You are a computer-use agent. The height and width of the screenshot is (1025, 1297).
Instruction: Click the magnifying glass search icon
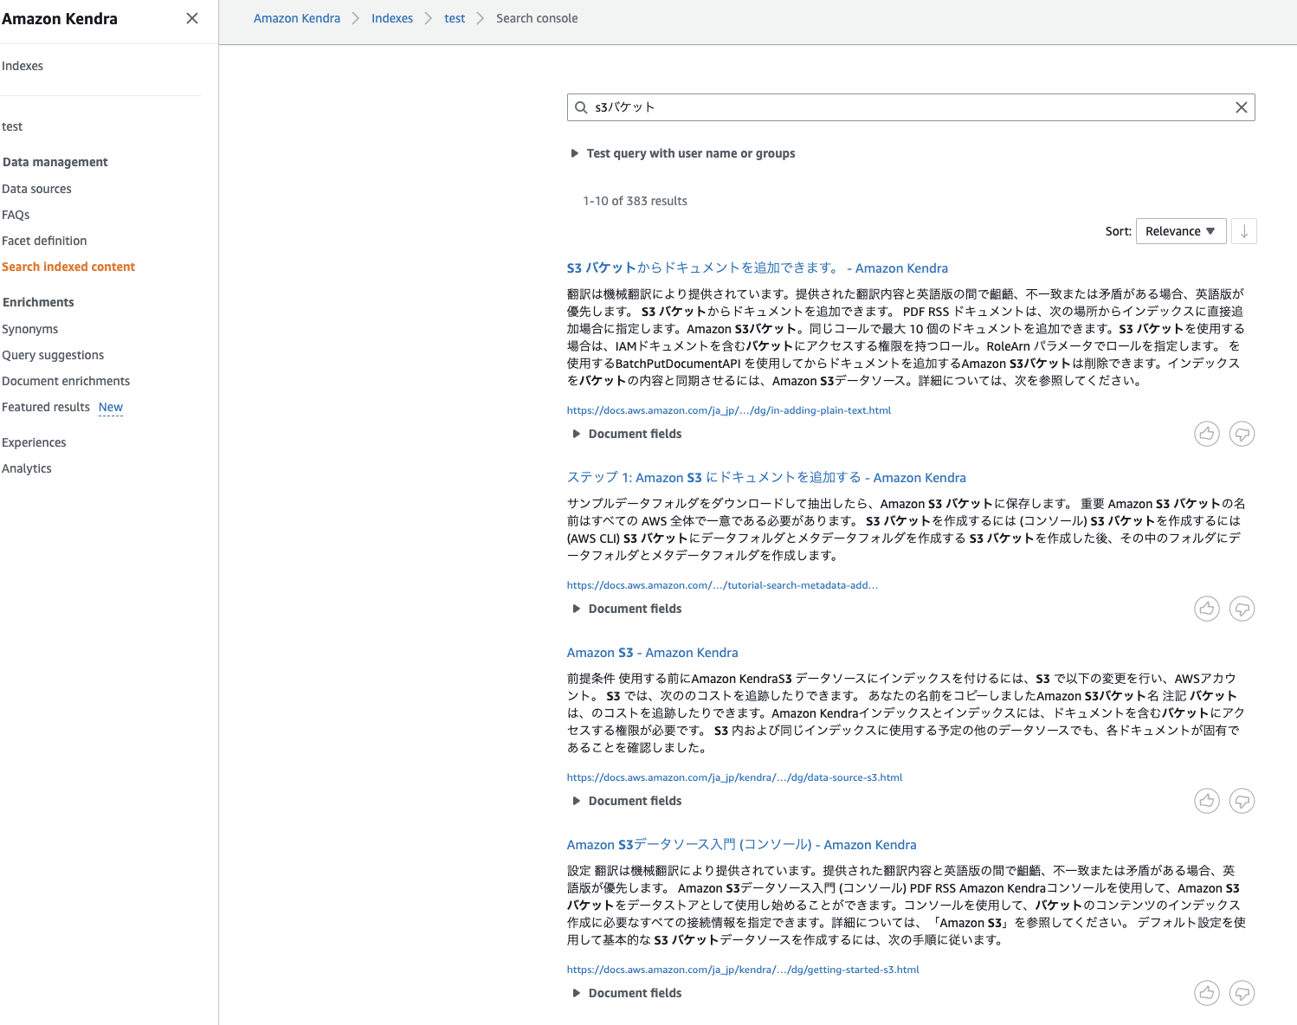pos(580,106)
